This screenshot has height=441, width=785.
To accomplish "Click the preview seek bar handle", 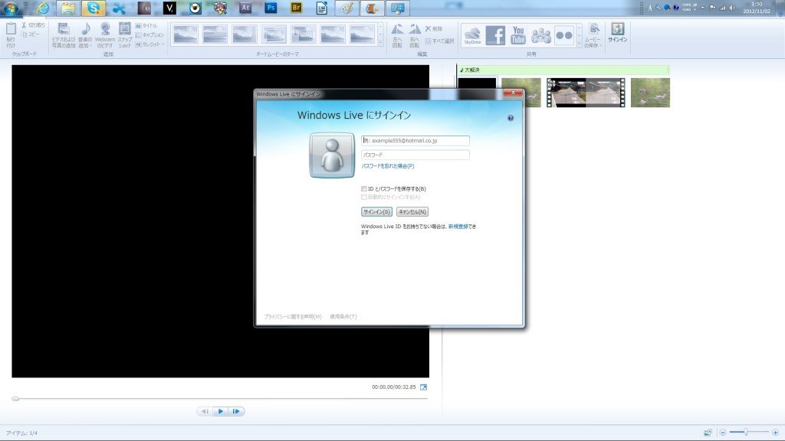I will tap(15, 398).
